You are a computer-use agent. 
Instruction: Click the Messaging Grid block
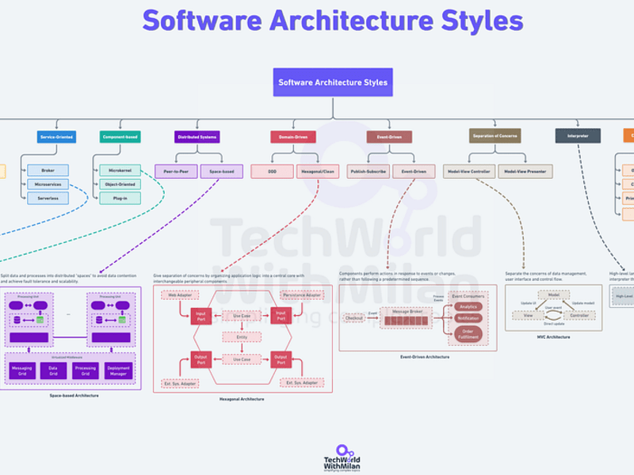[x=22, y=370]
